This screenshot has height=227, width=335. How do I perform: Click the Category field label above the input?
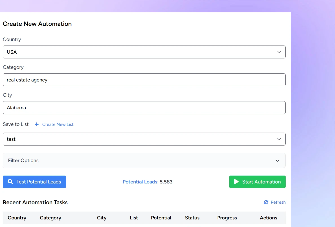pyautogui.click(x=13, y=67)
